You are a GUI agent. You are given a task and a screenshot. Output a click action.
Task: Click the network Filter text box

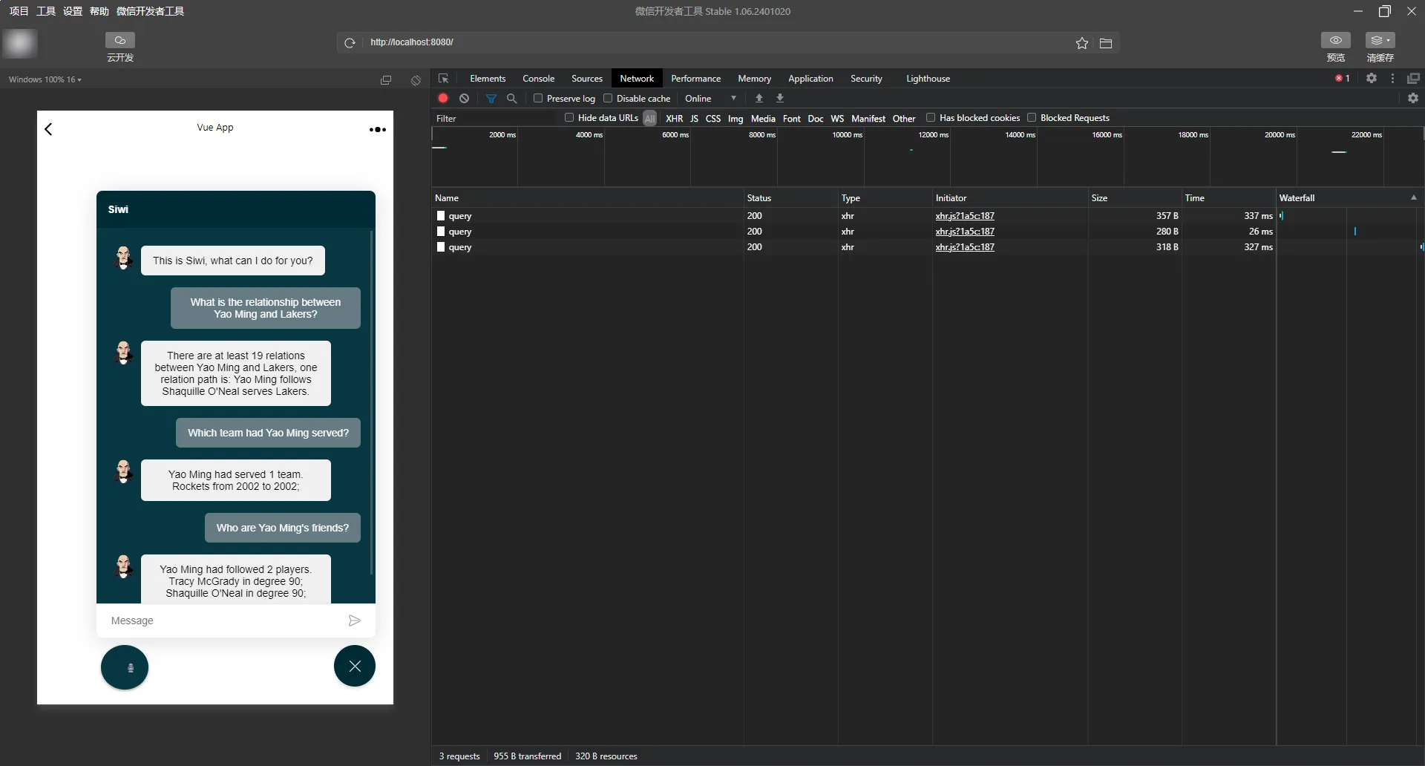[494, 119]
